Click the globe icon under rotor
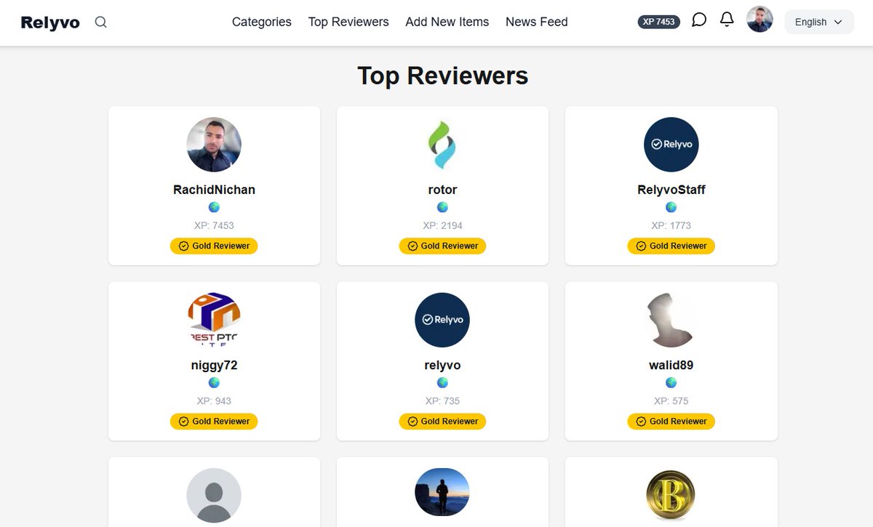This screenshot has height=527, width=873. coord(442,207)
